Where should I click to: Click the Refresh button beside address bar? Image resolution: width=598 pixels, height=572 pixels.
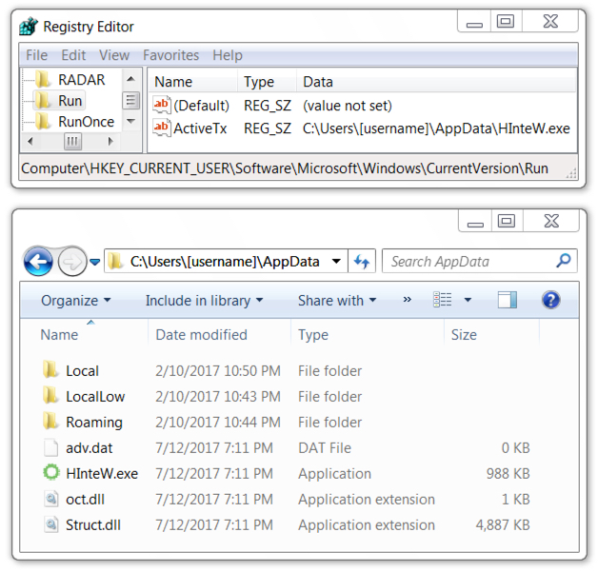point(362,262)
